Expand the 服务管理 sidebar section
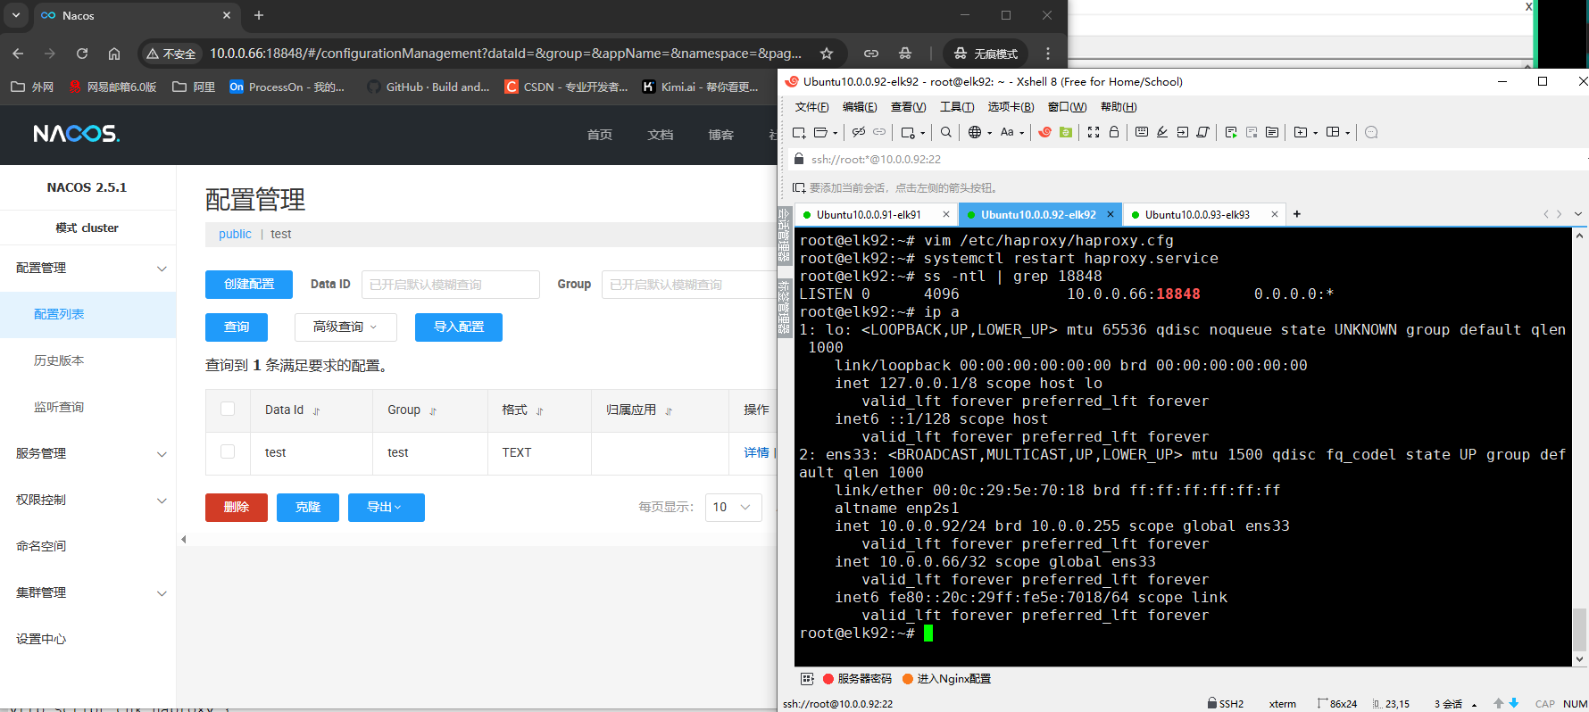 click(x=162, y=454)
